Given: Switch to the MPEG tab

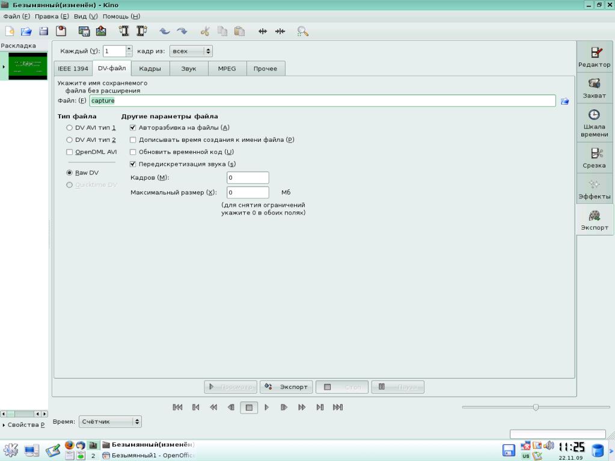Looking at the screenshot, I should pyautogui.click(x=227, y=69).
